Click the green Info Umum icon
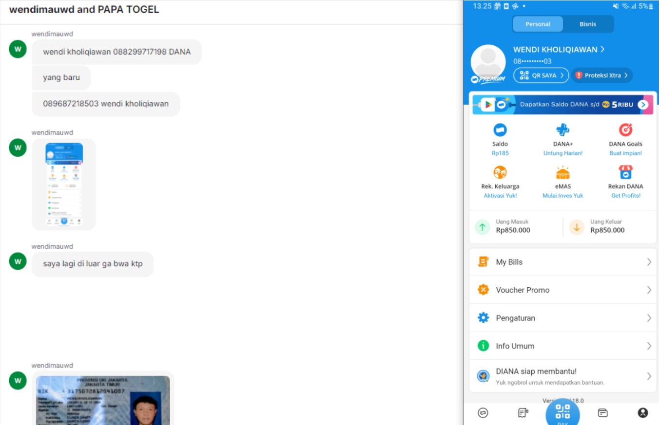659x425 pixels. click(483, 346)
